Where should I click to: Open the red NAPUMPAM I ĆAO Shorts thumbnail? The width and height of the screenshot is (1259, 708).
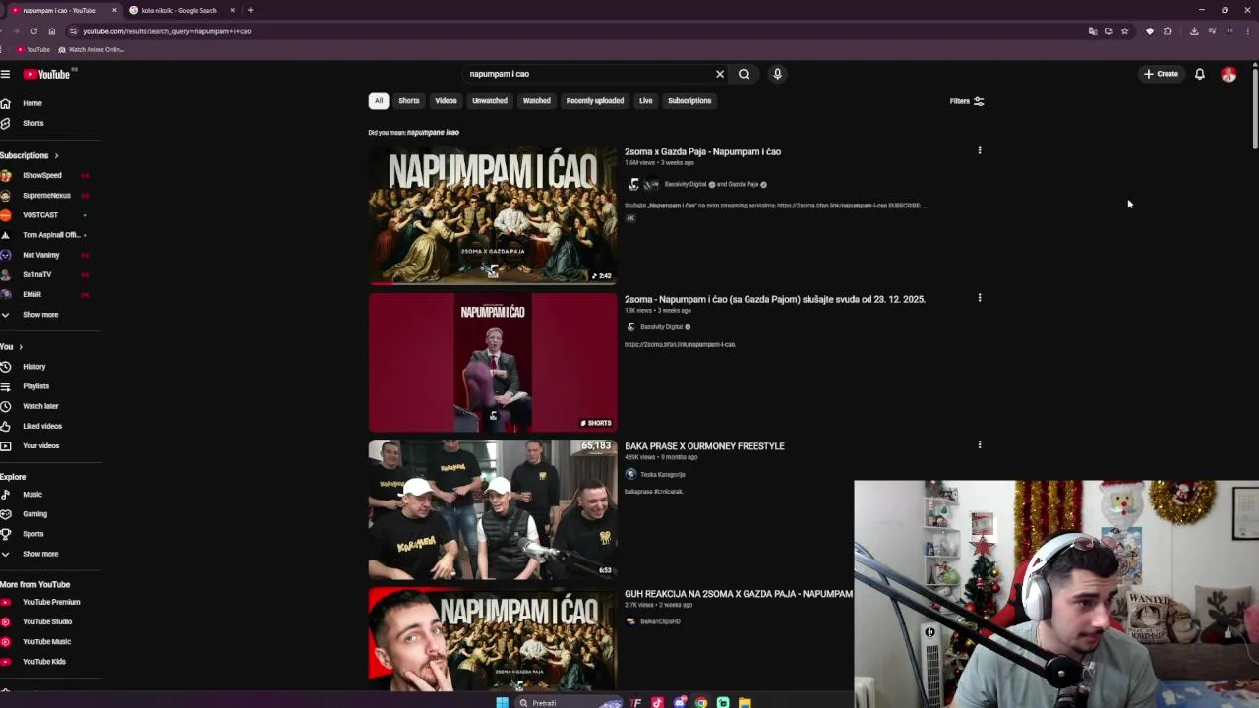click(493, 362)
